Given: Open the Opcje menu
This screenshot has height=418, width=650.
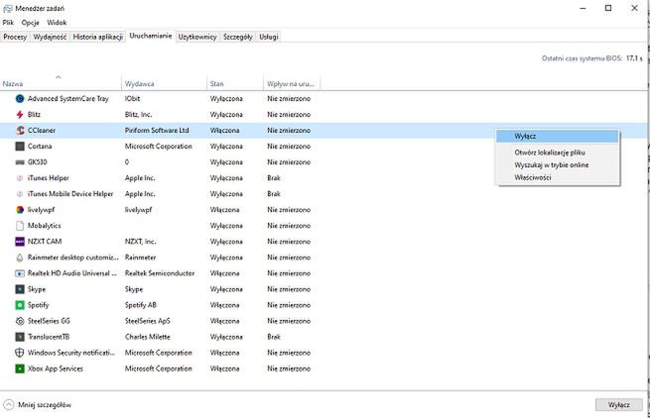Looking at the screenshot, I should [x=32, y=22].
